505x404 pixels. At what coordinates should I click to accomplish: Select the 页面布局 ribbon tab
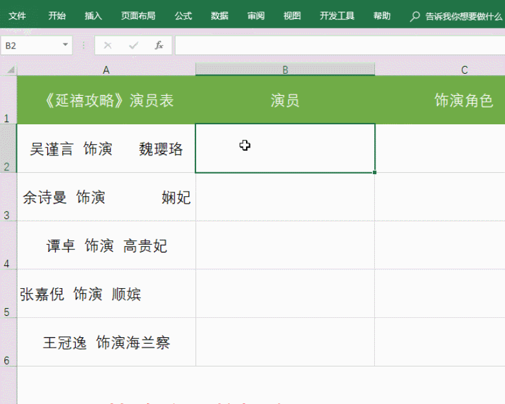point(138,16)
